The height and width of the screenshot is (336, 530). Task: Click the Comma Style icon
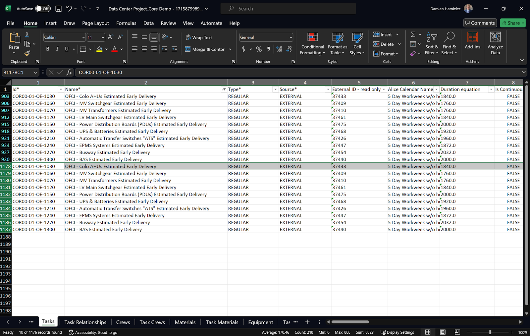pos(269,49)
